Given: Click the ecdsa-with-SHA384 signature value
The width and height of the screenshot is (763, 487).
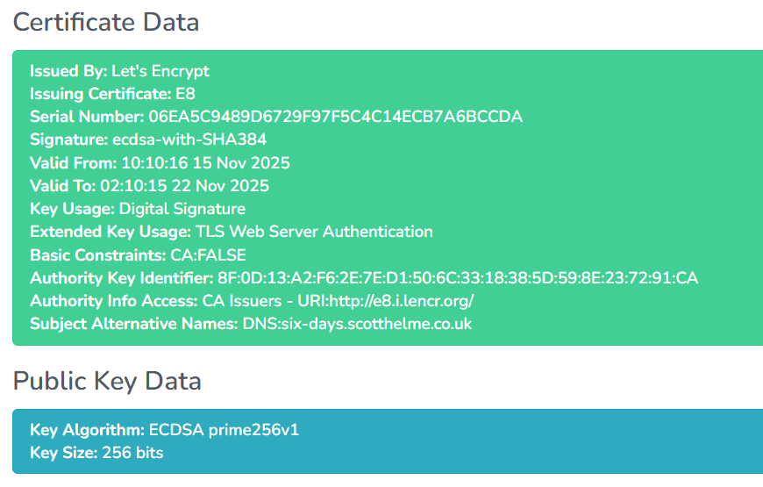Looking at the screenshot, I should 189,140.
